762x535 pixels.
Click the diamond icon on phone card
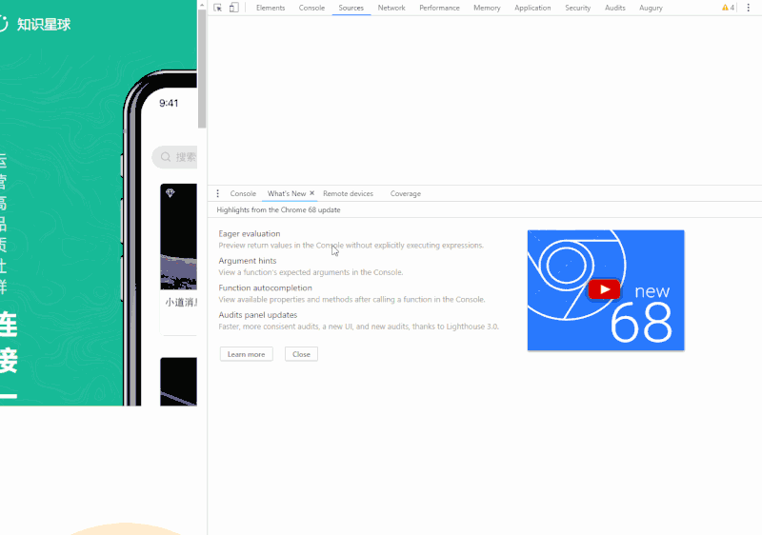click(x=170, y=192)
